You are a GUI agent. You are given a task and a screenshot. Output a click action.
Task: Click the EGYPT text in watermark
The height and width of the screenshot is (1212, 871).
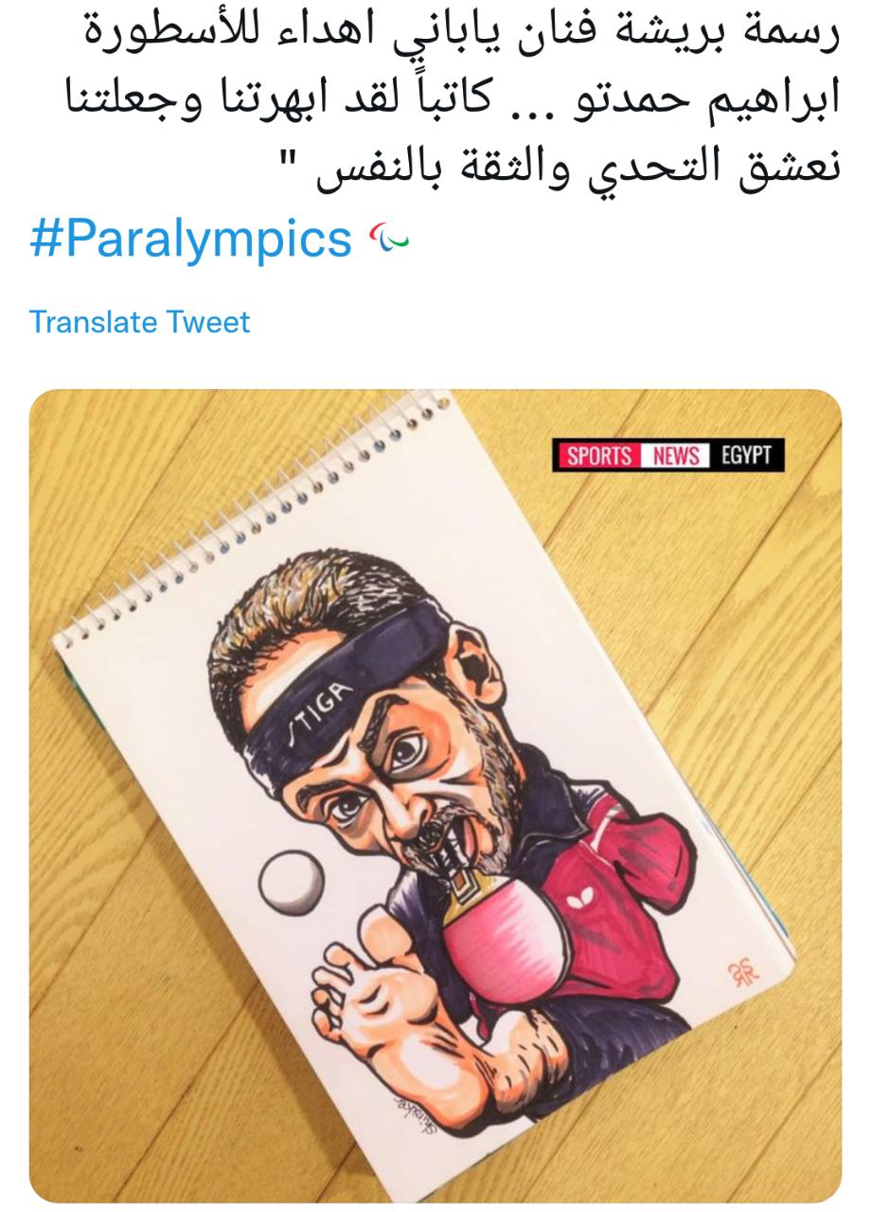[x=746, y=455]
